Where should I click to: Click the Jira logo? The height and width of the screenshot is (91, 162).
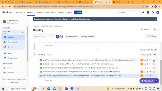coord(9,12)
